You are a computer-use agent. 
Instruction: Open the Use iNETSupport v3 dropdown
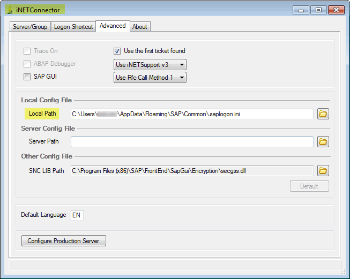click(x=150, y=65)
